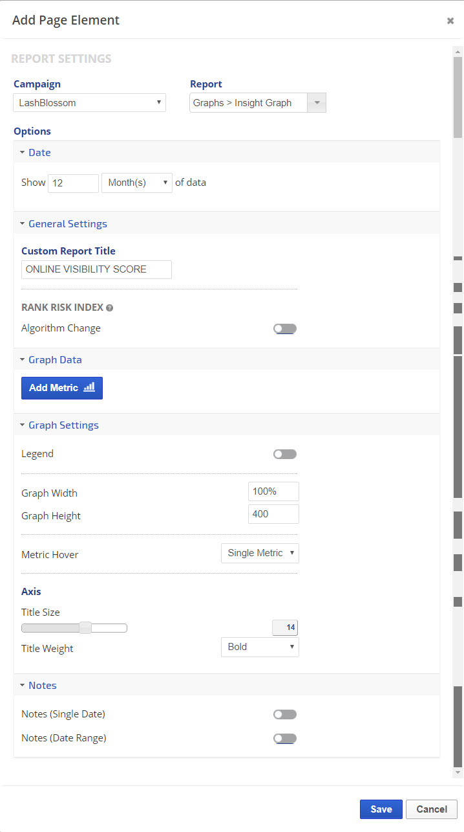Collapse the General Settings section

tap(67, 224)
